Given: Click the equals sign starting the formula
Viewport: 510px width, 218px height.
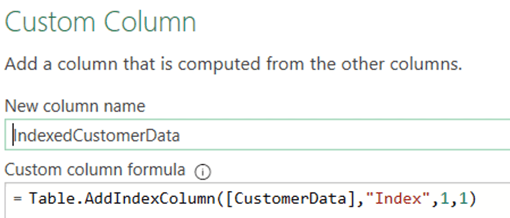Looking at the screenshot, I should point(18,199).
